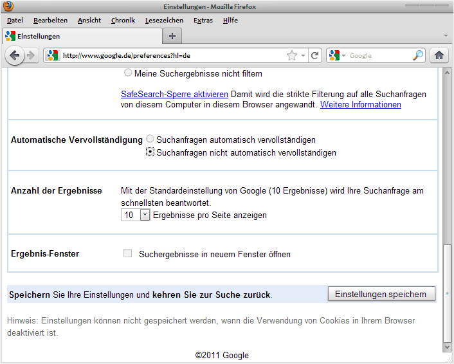The width and height of the screenshot is (454, 364).
Task: Click the search magnifier icon
Action: 418,55
